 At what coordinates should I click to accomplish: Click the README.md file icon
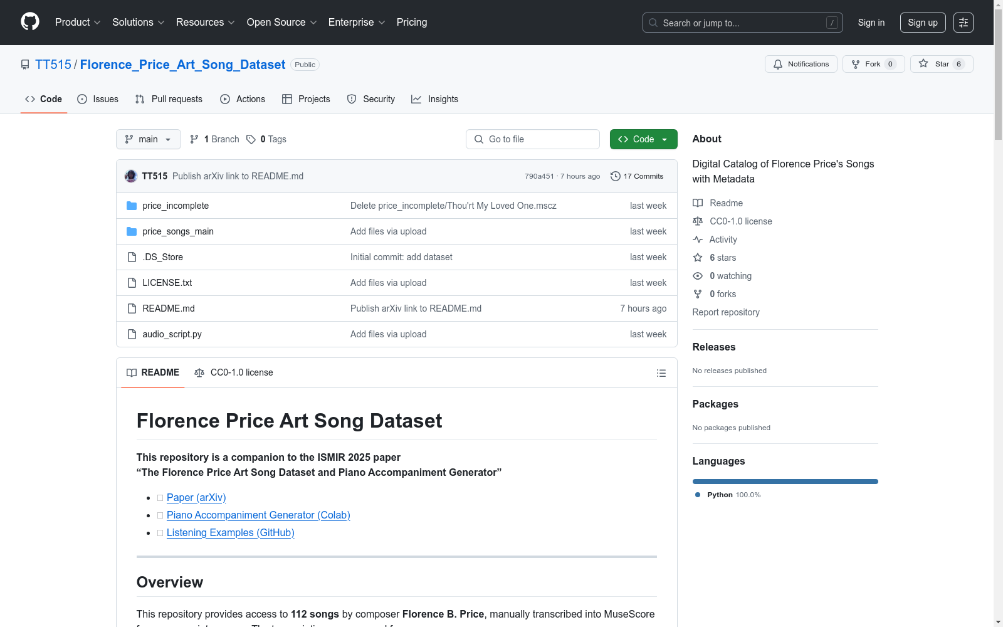point(132,308)
